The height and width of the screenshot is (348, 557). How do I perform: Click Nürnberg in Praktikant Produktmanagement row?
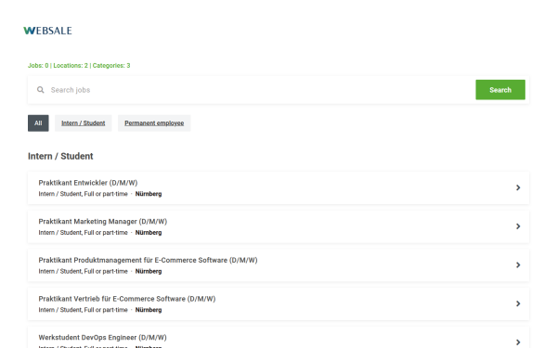[x=149, y=271]
